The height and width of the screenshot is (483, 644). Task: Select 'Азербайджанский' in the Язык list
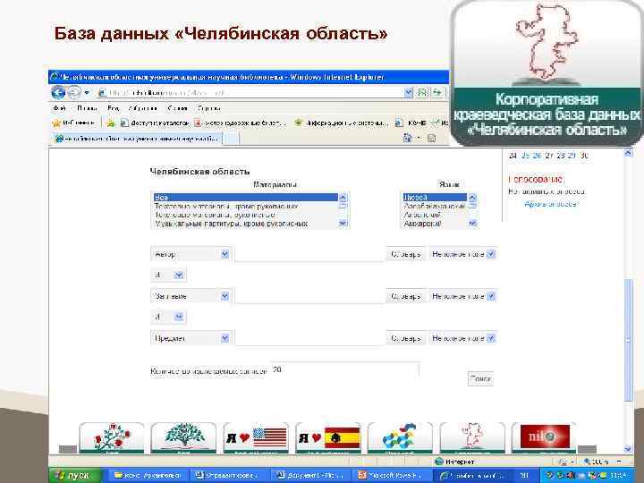click(435, 207)
